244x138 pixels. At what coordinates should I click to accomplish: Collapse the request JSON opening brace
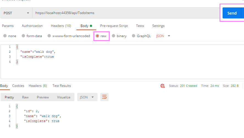17,47
